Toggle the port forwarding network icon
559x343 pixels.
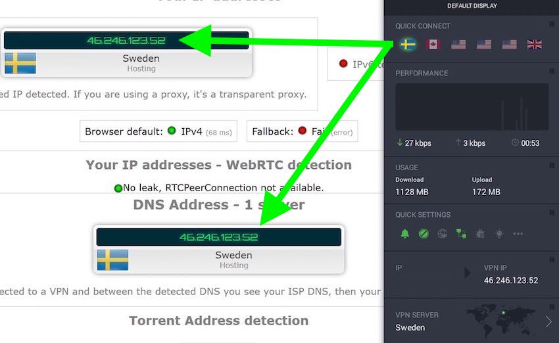click(461, 234)
